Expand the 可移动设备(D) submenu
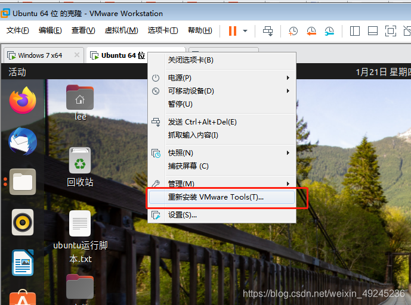The image size is (411, 305). 222,91
